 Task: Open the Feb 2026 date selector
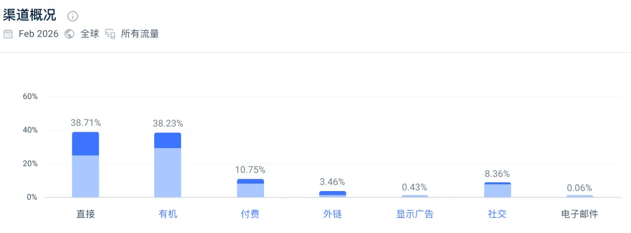point(39,34)
